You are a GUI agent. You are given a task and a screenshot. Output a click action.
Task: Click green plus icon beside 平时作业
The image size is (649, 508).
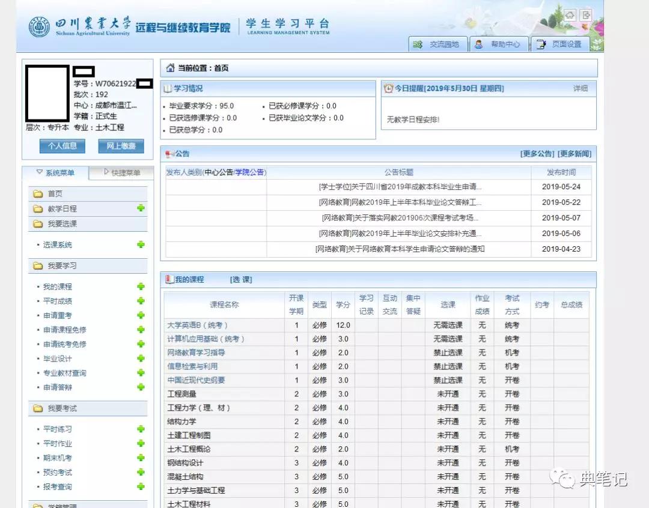(x=141, y=443)
